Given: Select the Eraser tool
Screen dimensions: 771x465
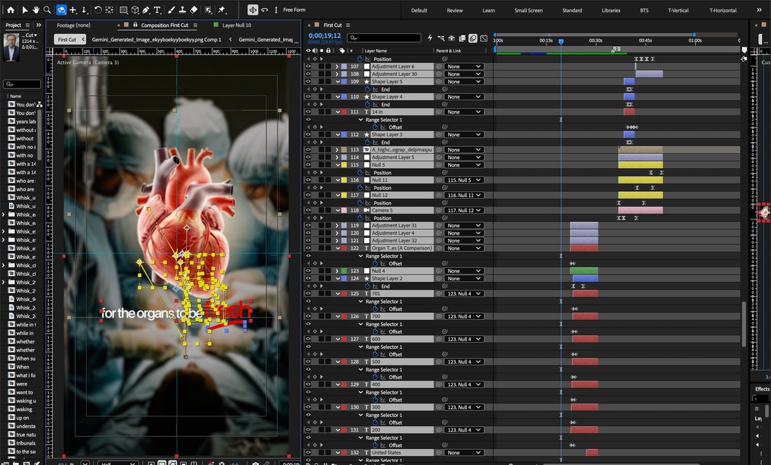Looking at the screenshot, I should 194,10.
